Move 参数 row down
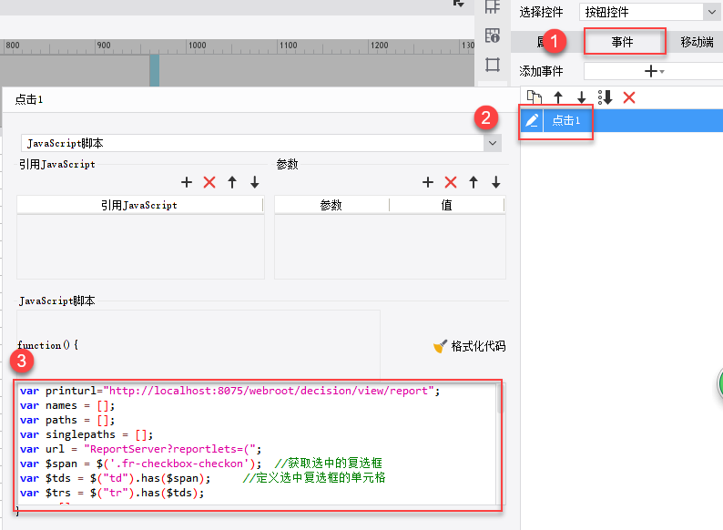This screenshot has height=530, width=723. pos(495,182)
